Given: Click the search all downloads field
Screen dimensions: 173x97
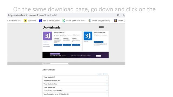Looking at the screenshot, I should [56, 64].
